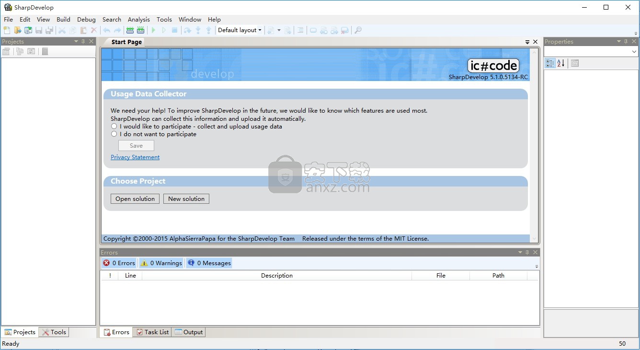Click the Line column header in Errors list
The image size is (640, 350).
coord(130,276)
